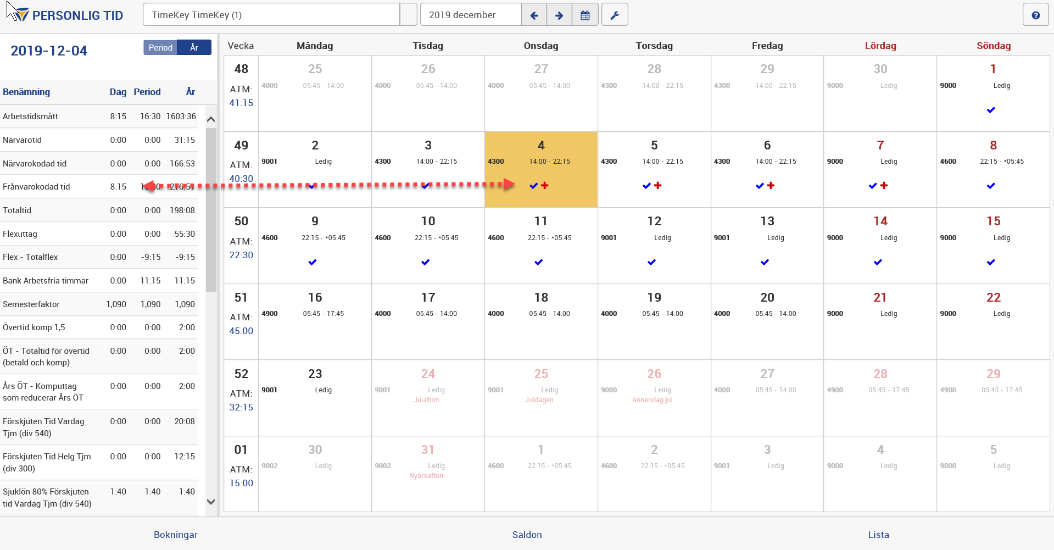Click the Semesterfaktor row
The image size is (1054, 550).
(99, 304)
